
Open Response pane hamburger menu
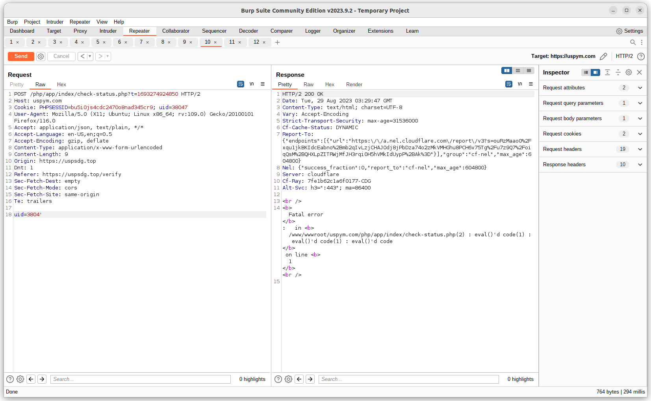pos(531,84)
